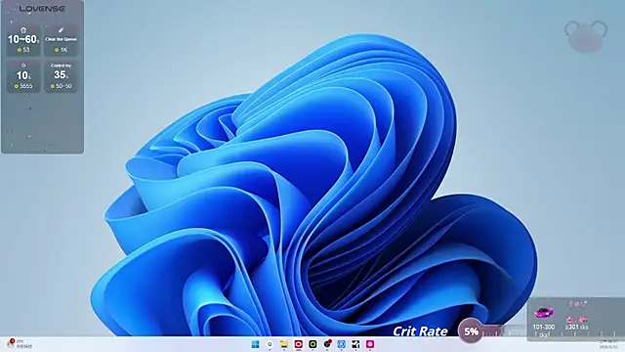Open the Windows Start menu
The image size is (625, 352).
click(256, 344)
